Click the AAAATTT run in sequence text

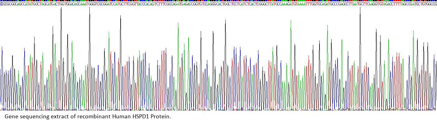click(305, 4)
